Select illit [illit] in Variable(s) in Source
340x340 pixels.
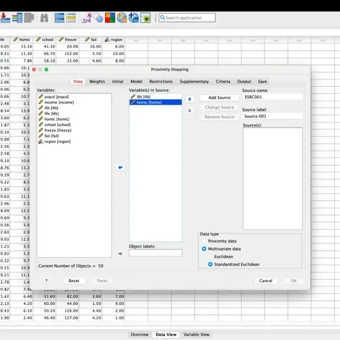[156, 97]
